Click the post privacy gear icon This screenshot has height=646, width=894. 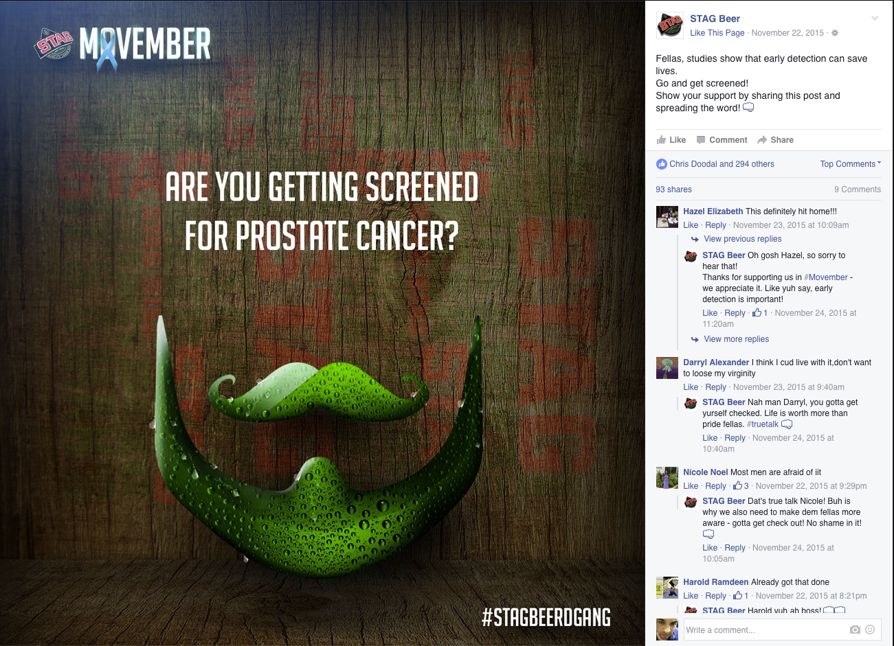click(x=835, y=33)
